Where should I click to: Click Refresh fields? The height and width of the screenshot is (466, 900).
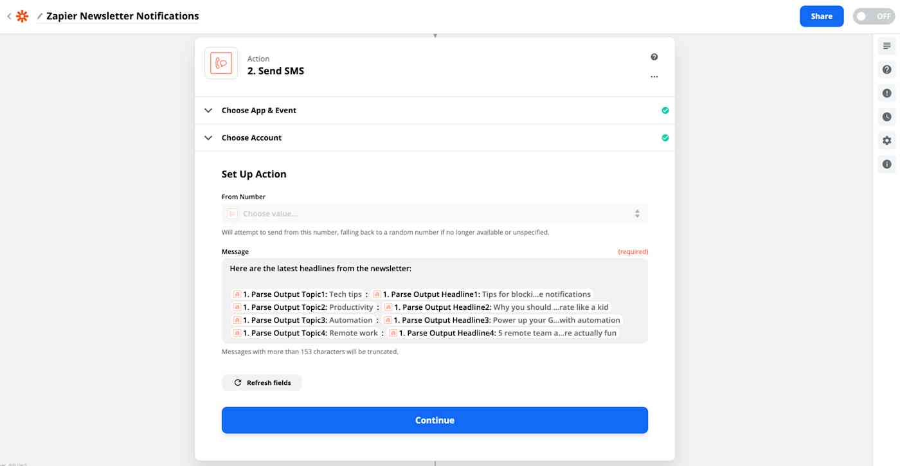pyautogui.click(x=262, y=382)
